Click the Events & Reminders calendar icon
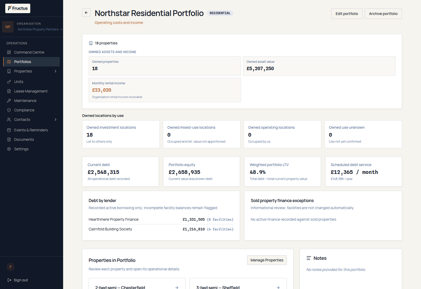The height and width of the screenshot is (289, 421). [9, 130]
